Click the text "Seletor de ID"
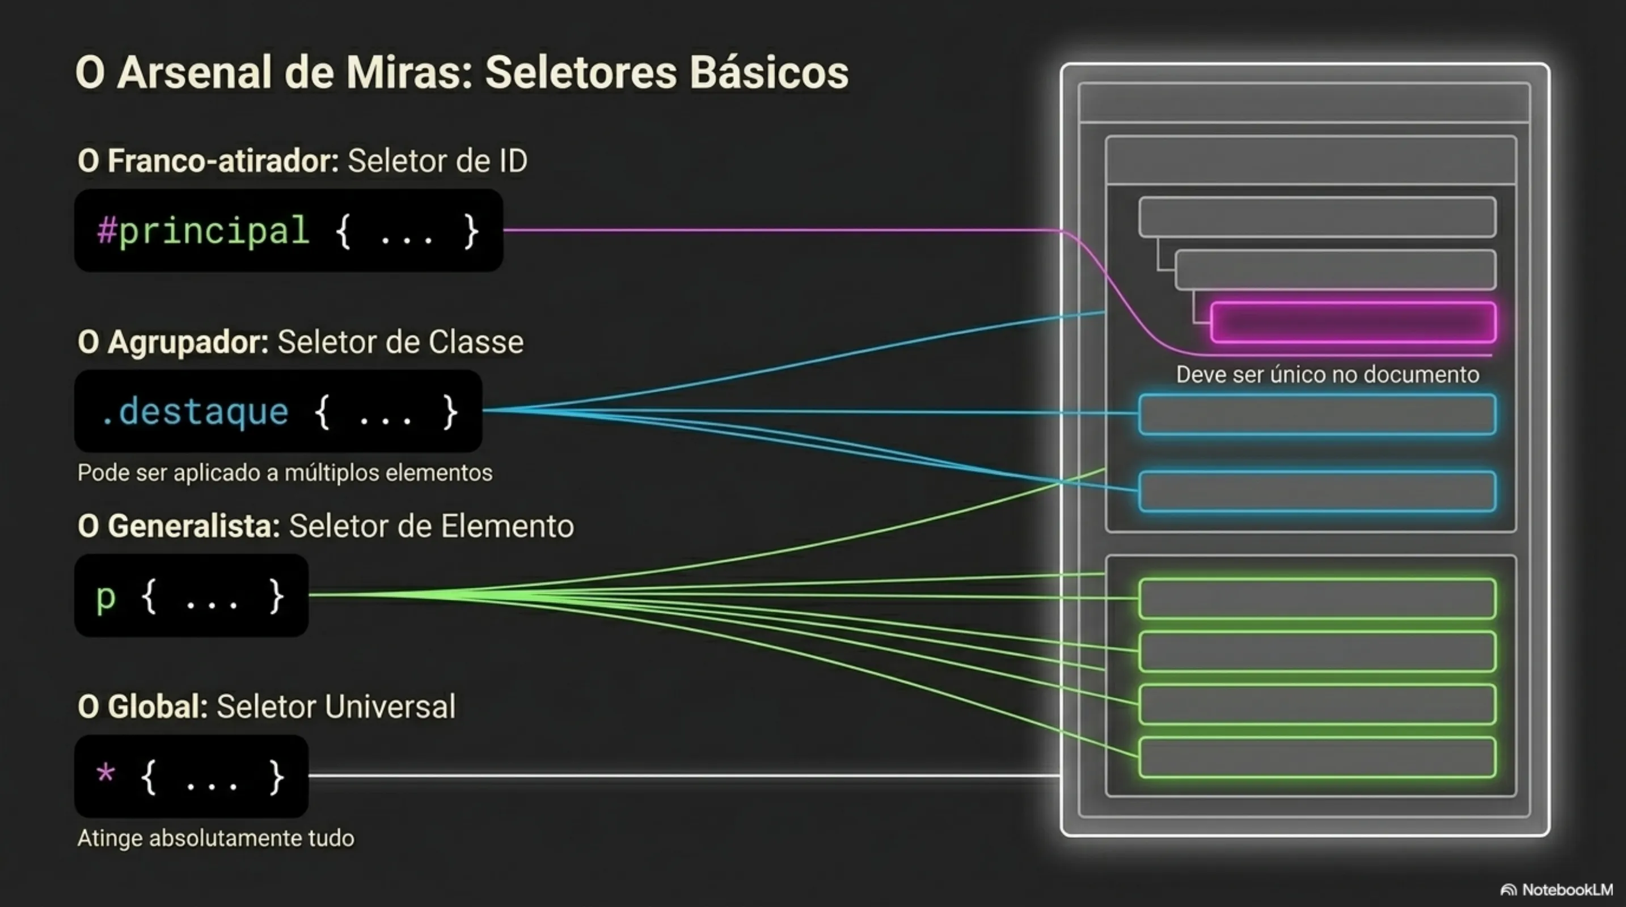 pyautogui.click(x=437, y=161)
